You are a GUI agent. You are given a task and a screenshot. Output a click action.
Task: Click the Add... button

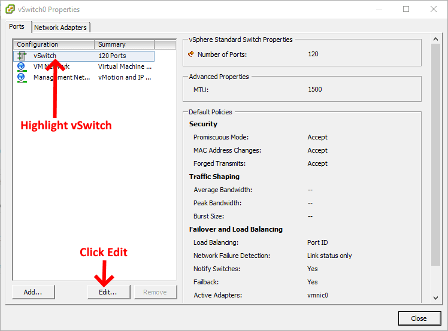click(33, 292)
